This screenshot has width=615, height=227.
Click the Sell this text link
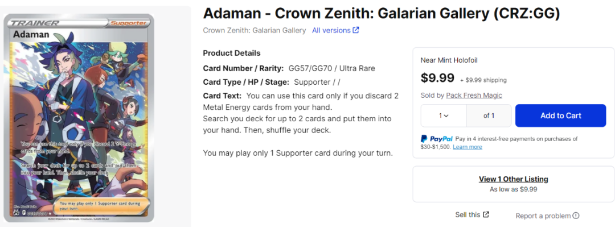pyautogui.click(x=468, y=214)
